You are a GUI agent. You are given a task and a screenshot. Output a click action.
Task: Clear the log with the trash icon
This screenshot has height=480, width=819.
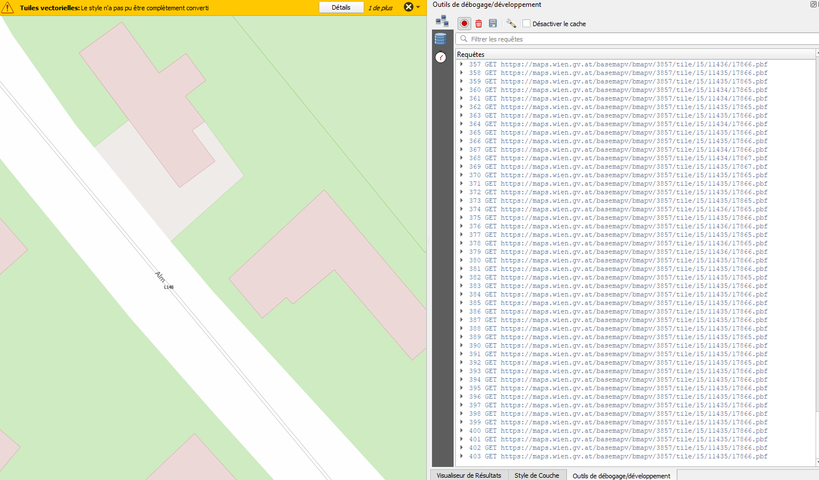click(x=478, y=23)
